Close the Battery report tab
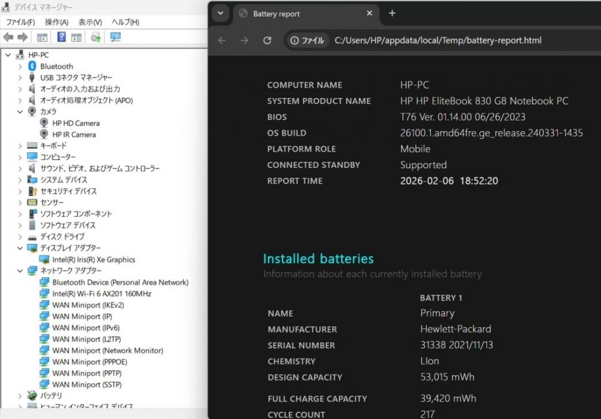Screen dimensions: 601x419 tap(370, 13)
